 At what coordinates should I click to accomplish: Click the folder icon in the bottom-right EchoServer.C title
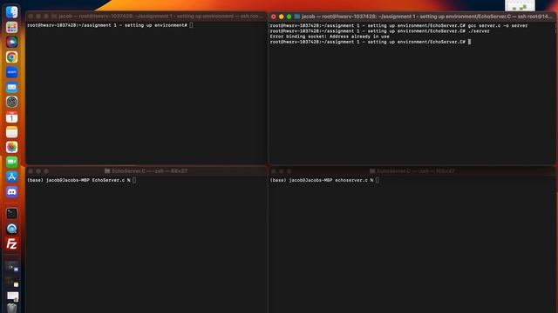pos(372,171)
